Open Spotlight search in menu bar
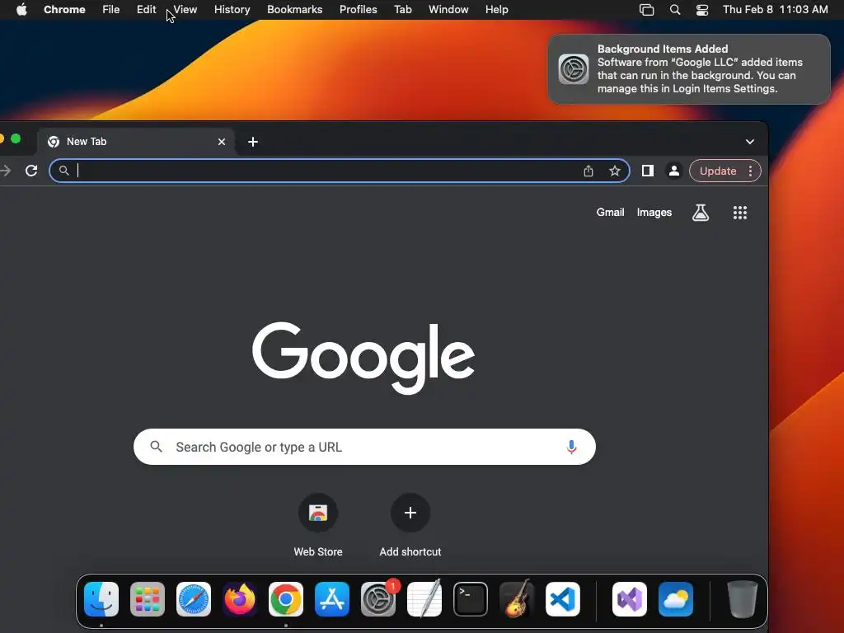The width and height of the screenshot is (844, 633). 674,10
